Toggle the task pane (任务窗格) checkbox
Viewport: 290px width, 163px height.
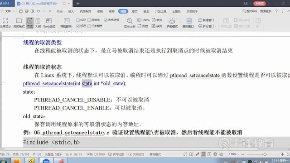point(89,26)
